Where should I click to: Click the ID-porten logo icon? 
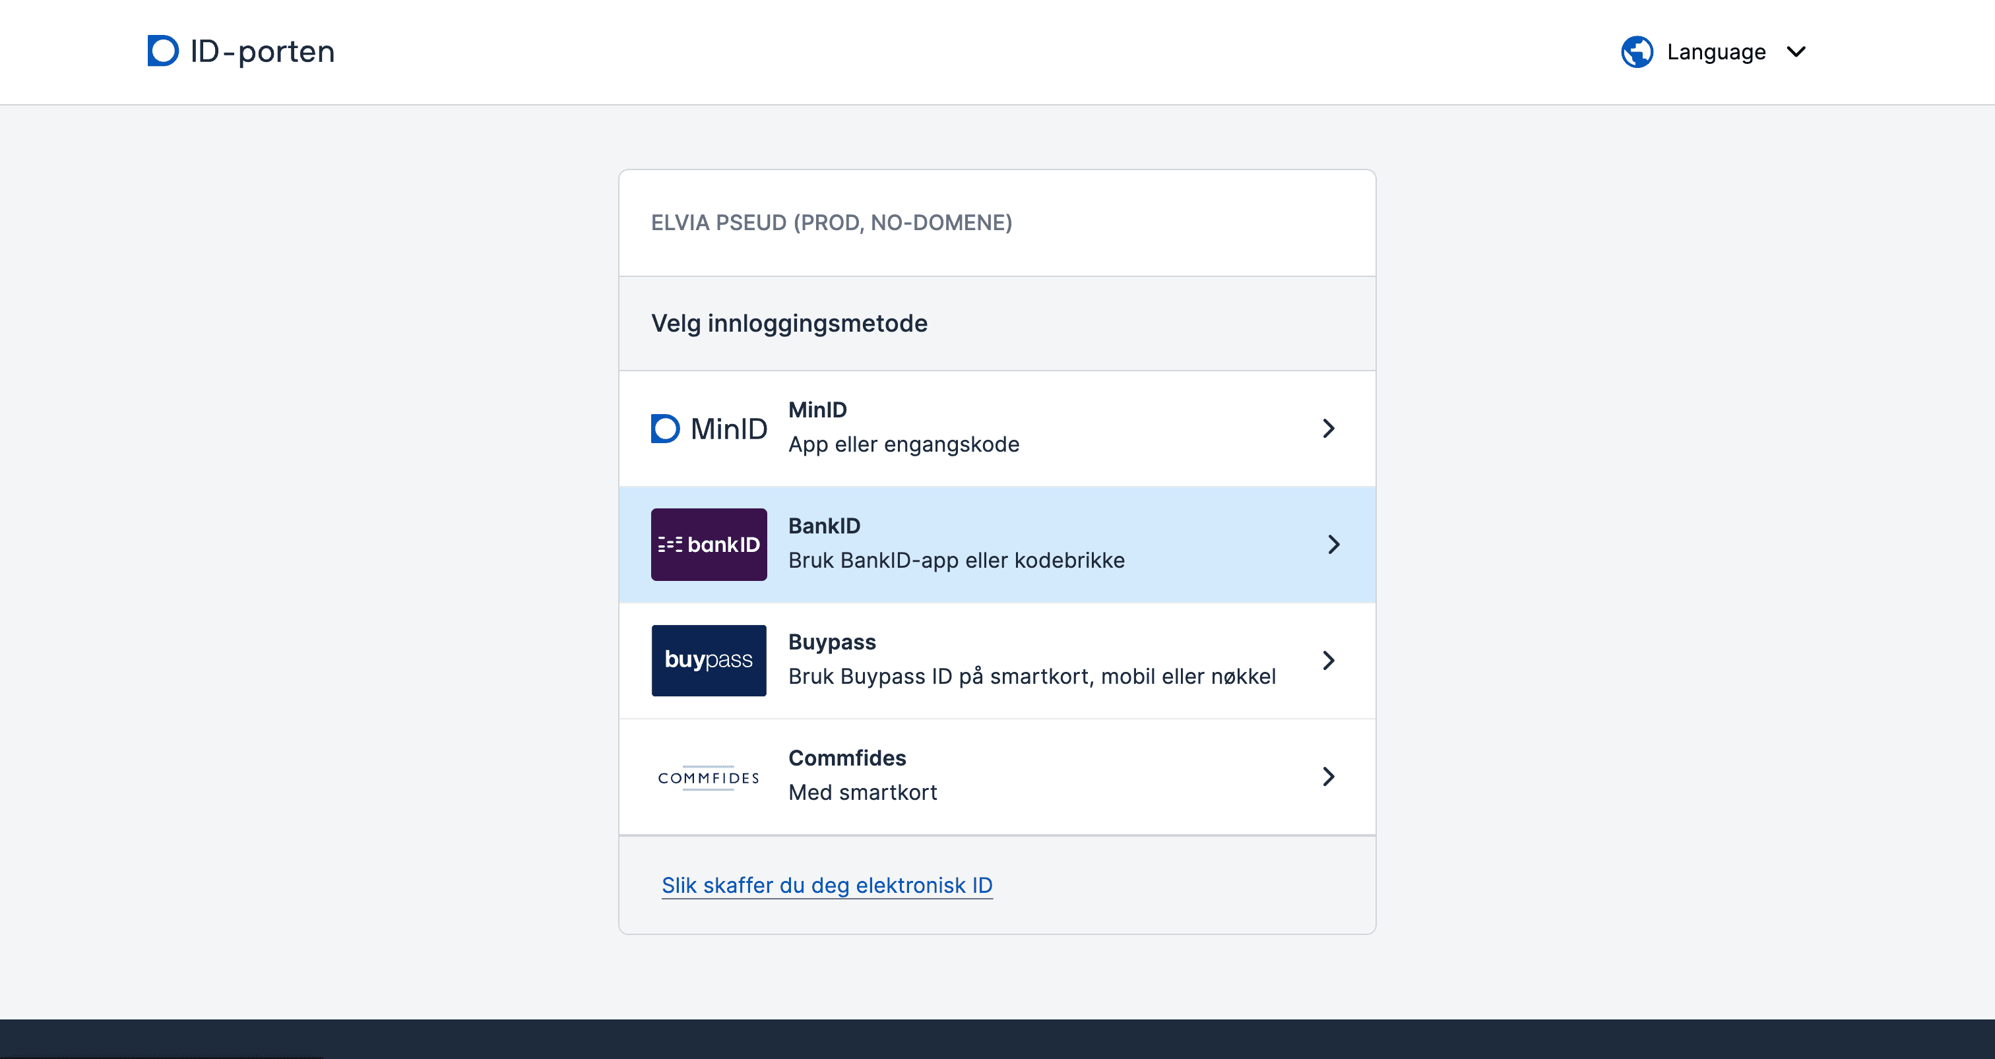pos(163,51)
